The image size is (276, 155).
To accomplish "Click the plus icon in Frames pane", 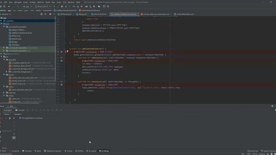I will coord(14,118).
